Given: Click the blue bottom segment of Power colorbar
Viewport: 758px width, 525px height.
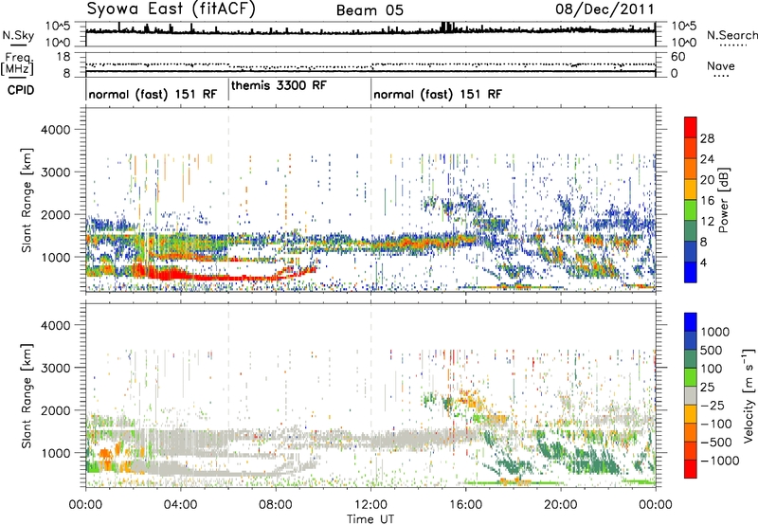Looking at the screenshot, I should [x=691, y=272].
